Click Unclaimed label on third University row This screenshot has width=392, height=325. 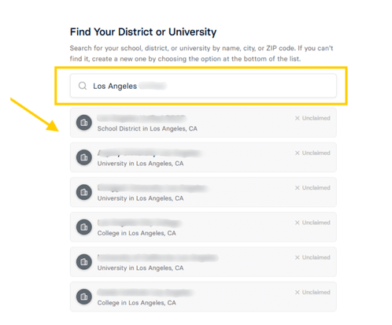pyautogui.click(x=316, y=257)
